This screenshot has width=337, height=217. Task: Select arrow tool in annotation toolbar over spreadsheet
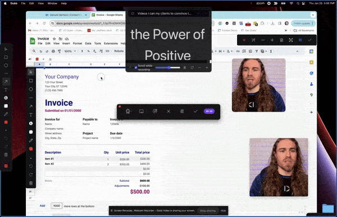click(x=31, y=106)
